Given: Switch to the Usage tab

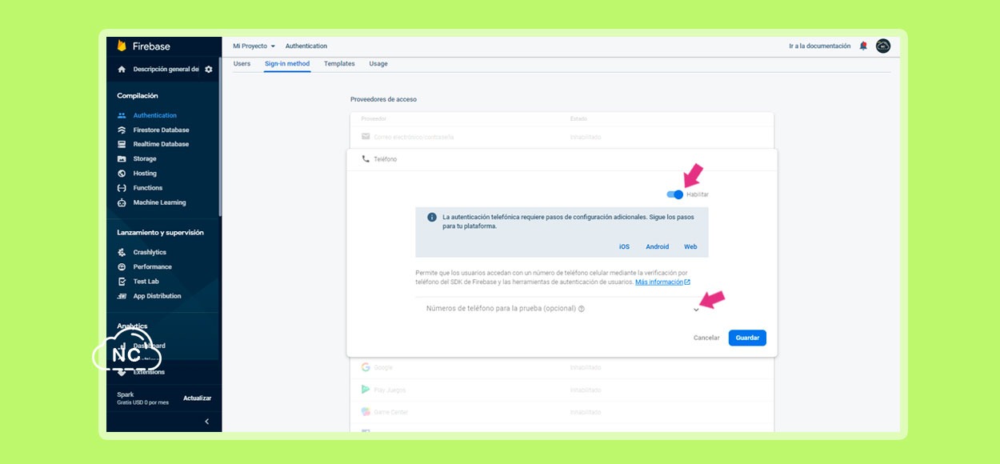Looking at the screenshot, I should (378, 64).
